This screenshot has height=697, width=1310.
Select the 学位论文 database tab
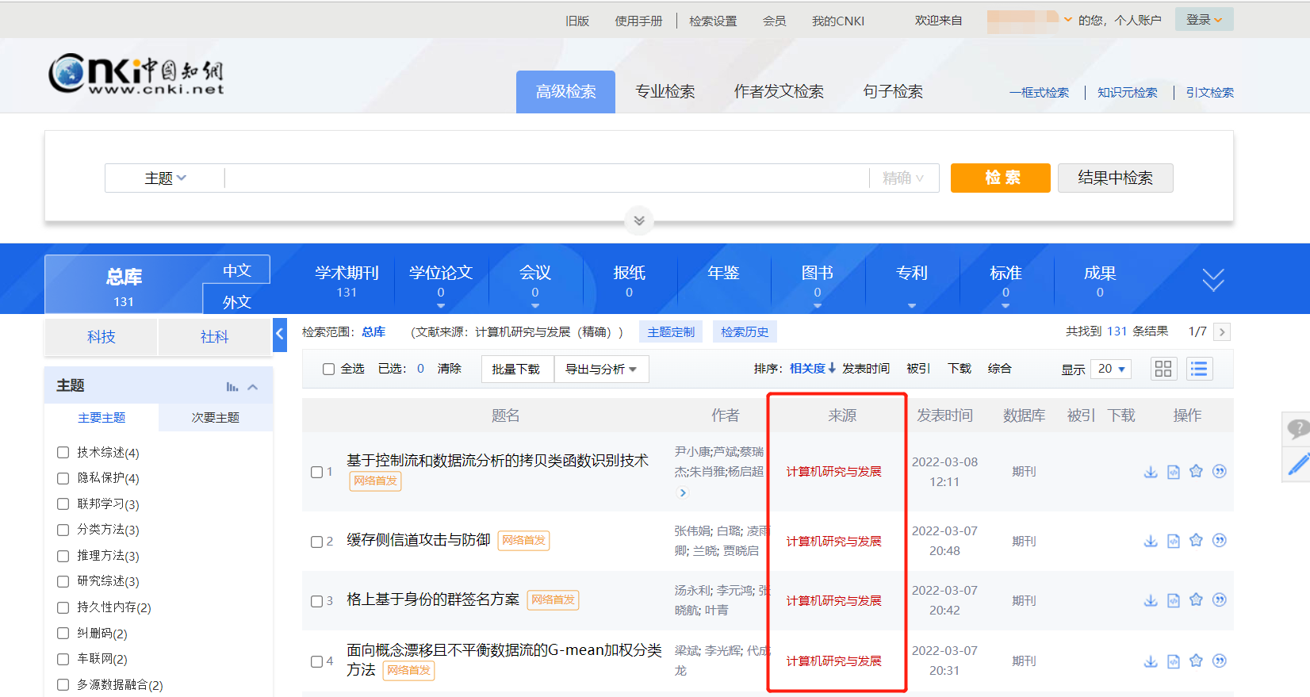pyautogui.click(x=441, y=281)
